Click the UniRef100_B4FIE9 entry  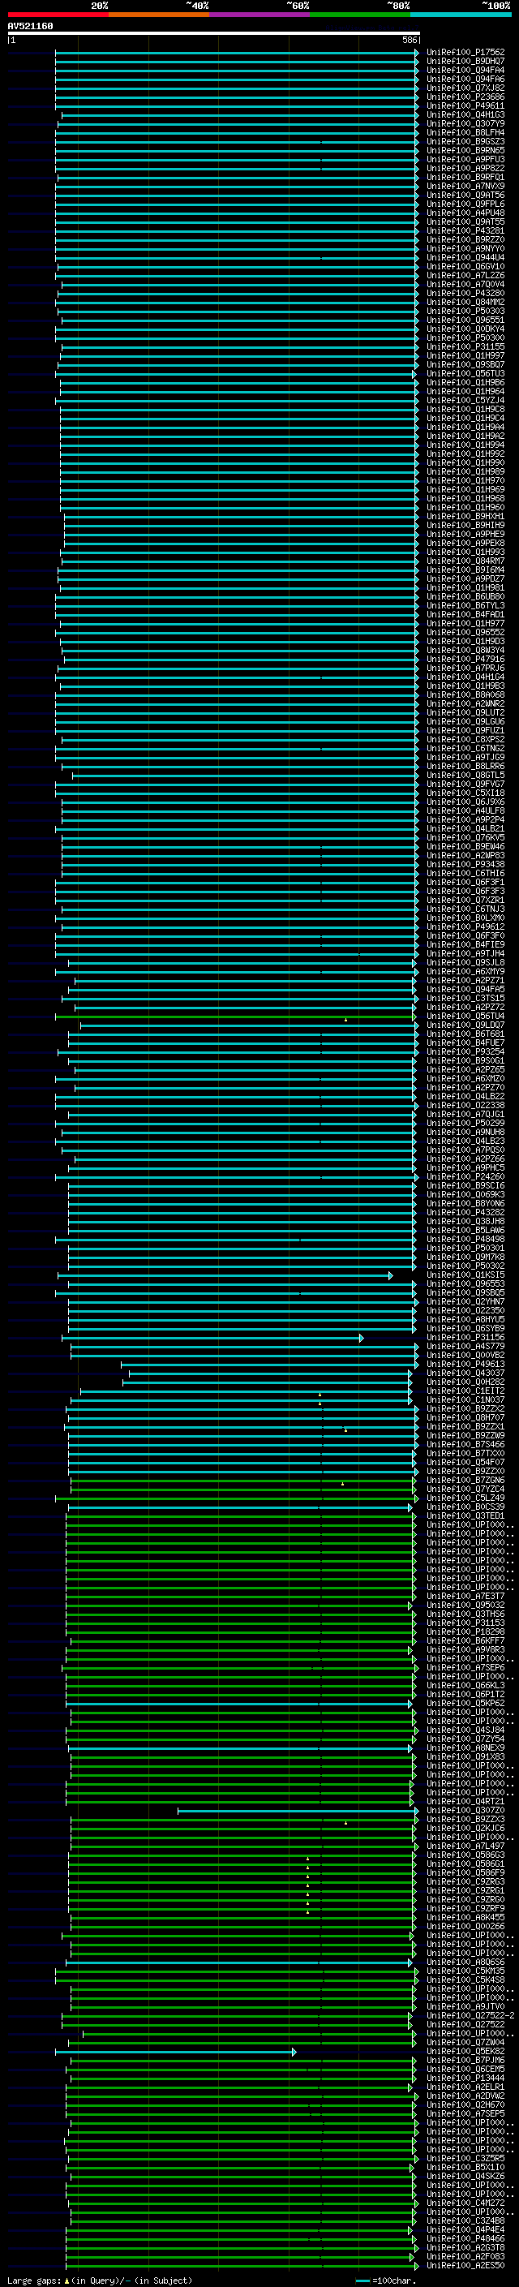pos(465,944)
